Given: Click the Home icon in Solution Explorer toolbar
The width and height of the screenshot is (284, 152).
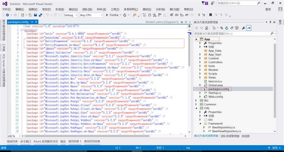Looking at the screenshot, I should pyautogui.click(x=206, y=28).
